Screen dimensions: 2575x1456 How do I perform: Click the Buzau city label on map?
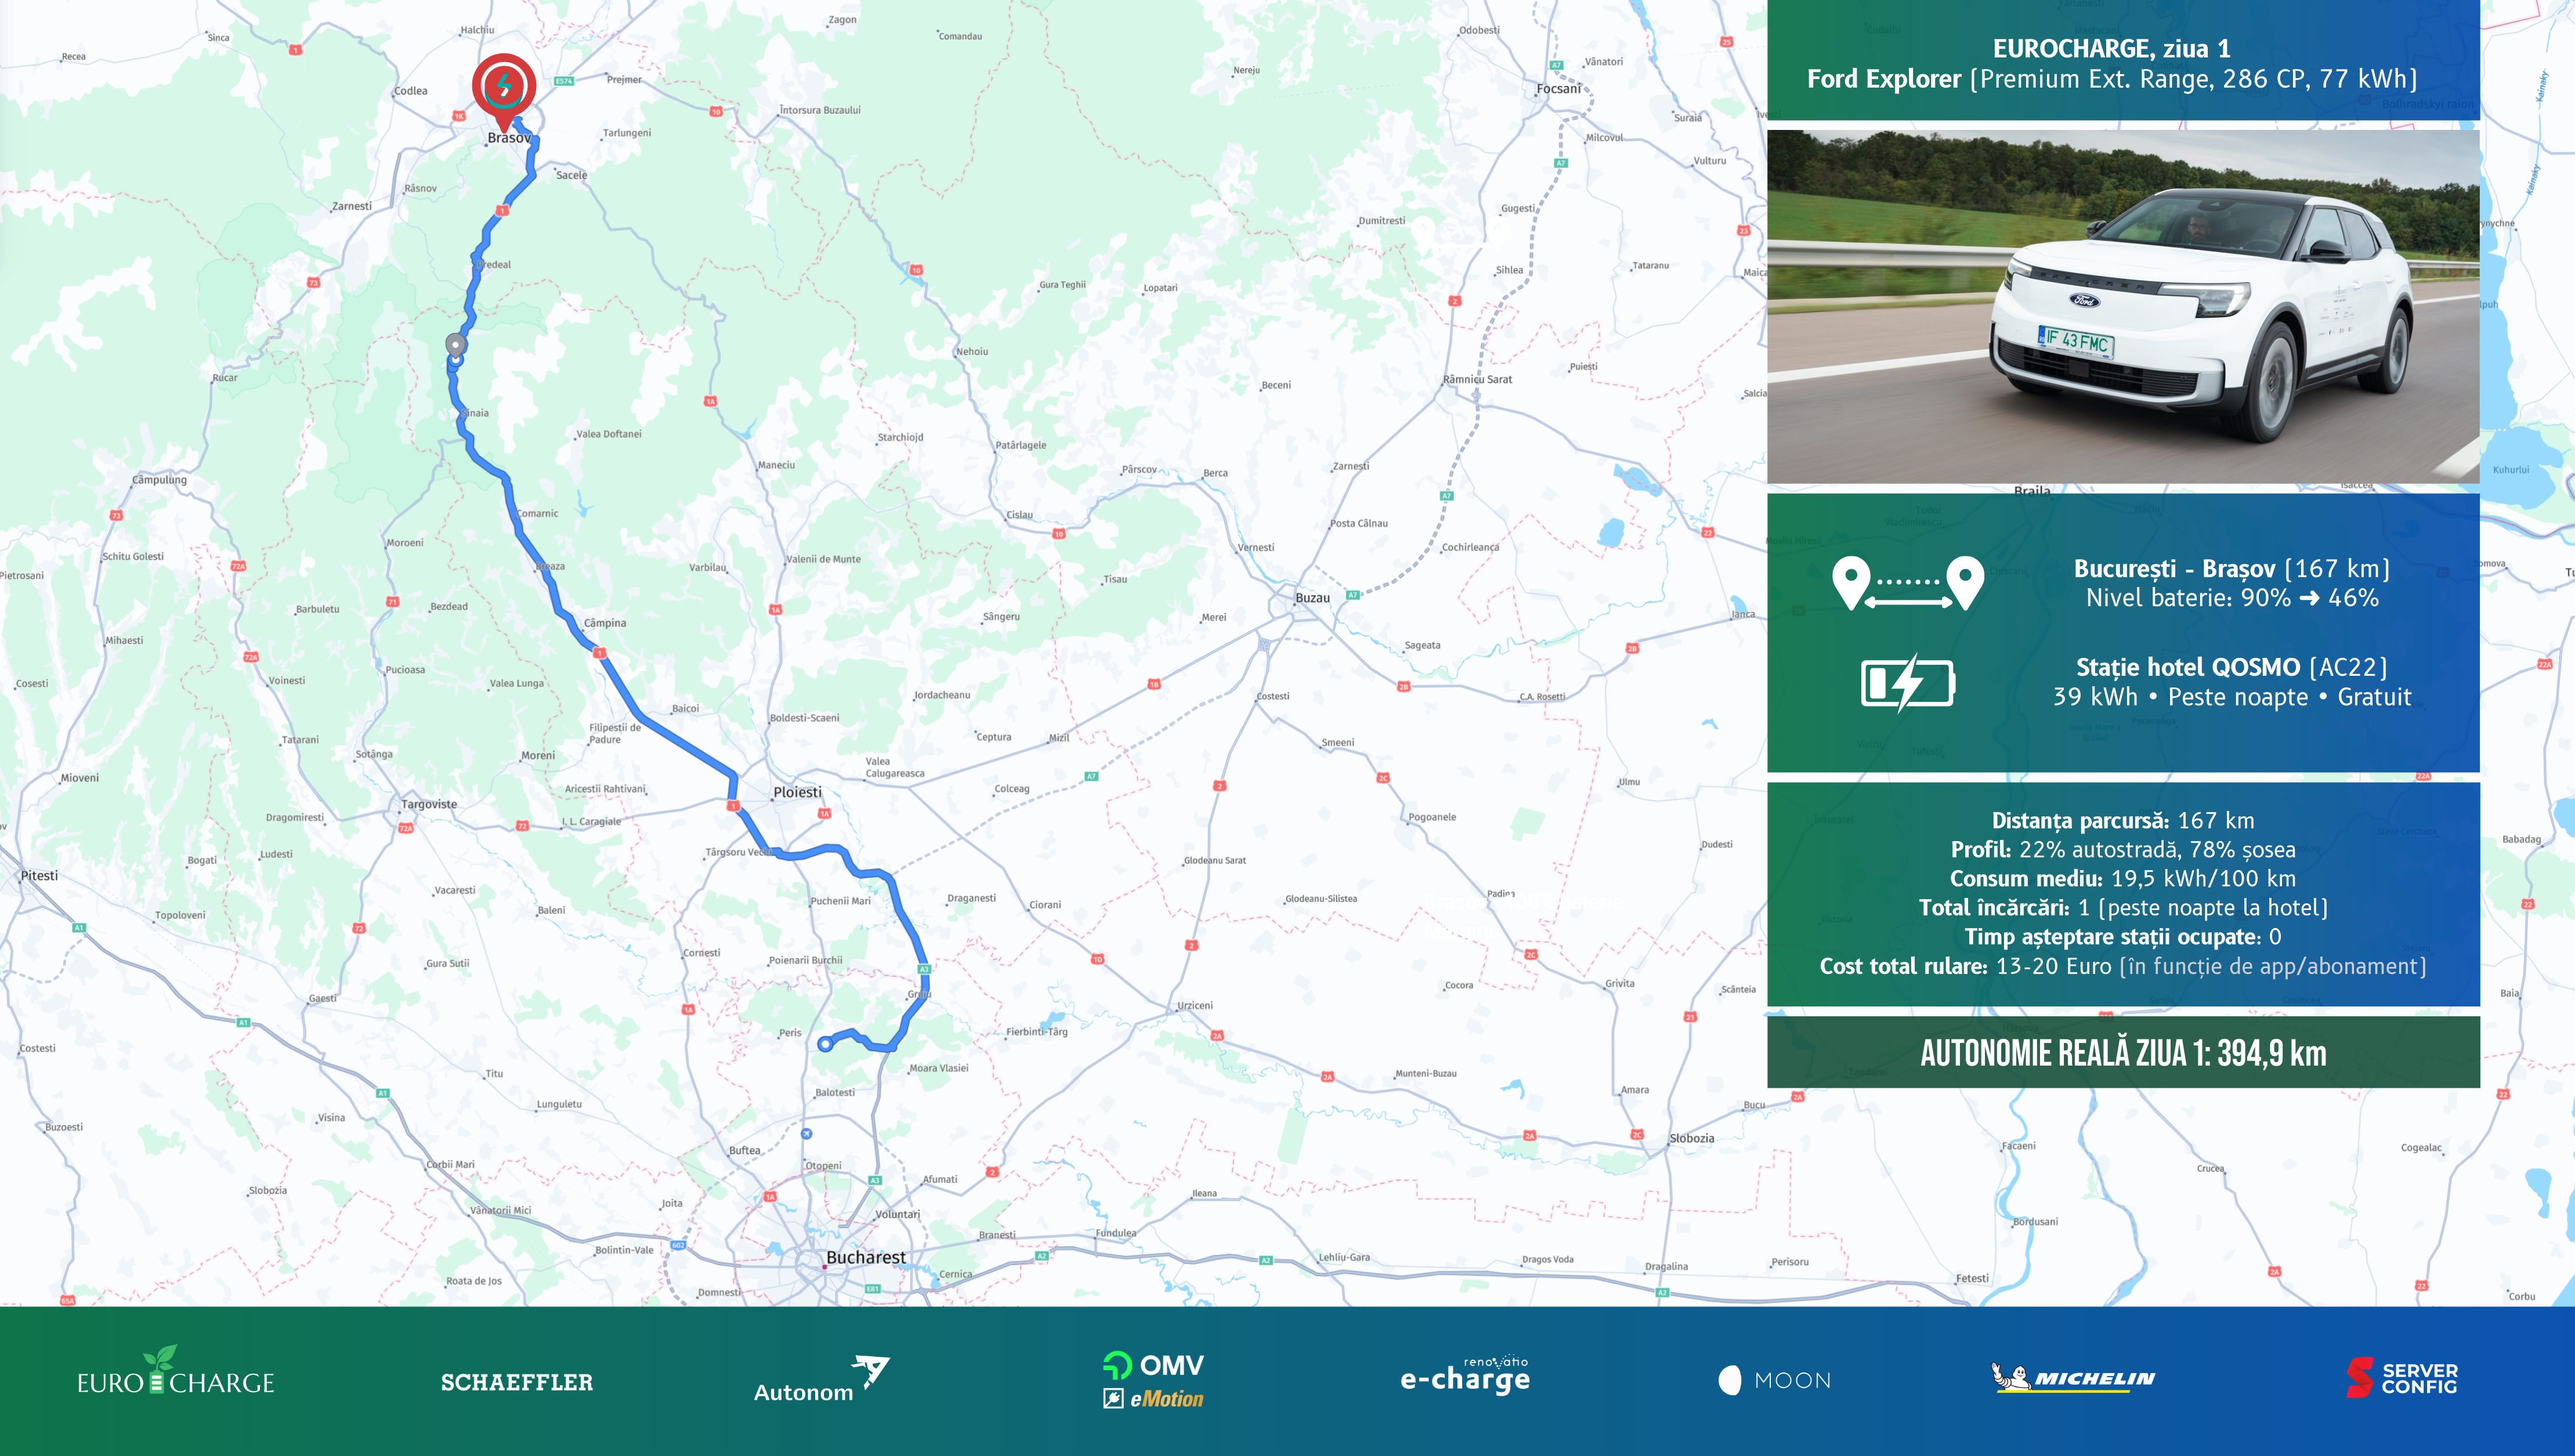coord(1312,598)
